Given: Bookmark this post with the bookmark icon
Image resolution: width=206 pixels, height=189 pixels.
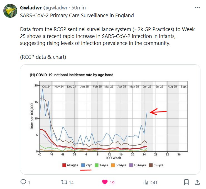Looking at the screenshot, I should (x=187, y=182).
